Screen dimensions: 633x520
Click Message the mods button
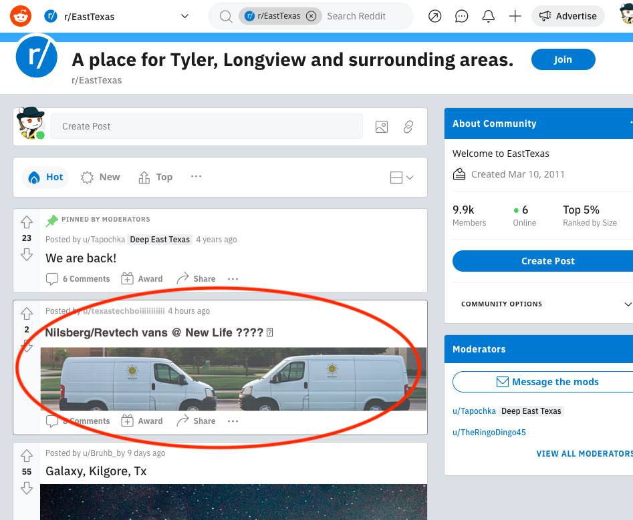tap(547, 382)
